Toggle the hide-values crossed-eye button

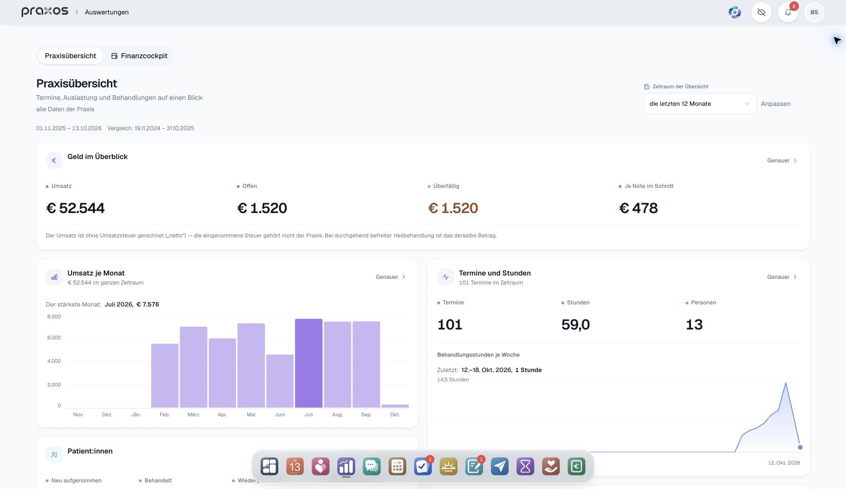pyautogui.click(x=761, y=12)
